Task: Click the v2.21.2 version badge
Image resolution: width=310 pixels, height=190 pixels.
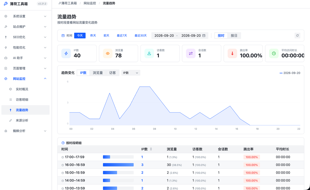Action: 42,4
